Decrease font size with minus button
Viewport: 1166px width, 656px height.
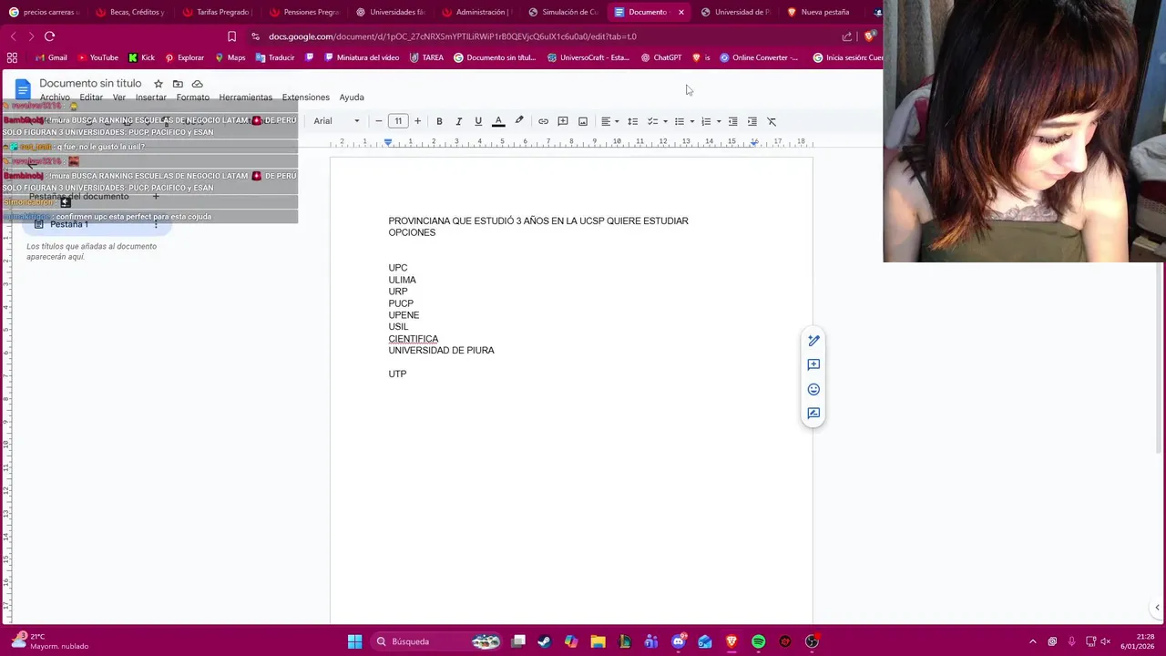pos(379,121)
